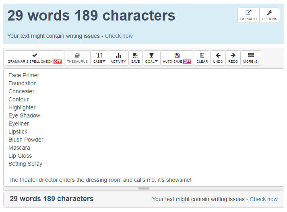The image size is (287, 212).
Task: Click on the theater director sentence
Action: pyautogui.click(x=100, y=180)
